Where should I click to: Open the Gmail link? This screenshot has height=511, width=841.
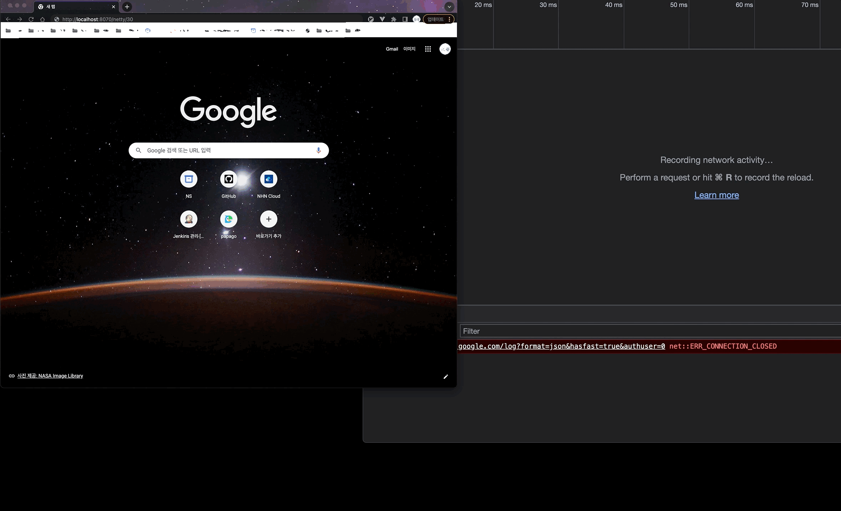coord(392,49)
